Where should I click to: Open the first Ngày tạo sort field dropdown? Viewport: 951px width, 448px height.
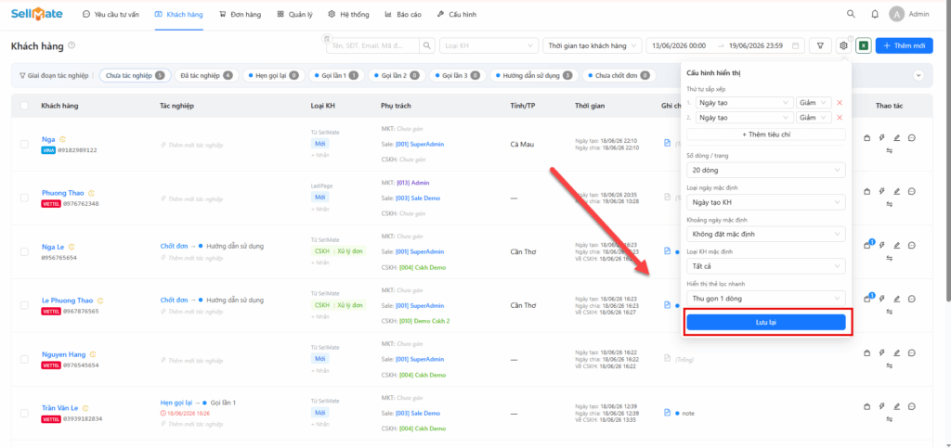pyautogui.click(x=744, y=103)
